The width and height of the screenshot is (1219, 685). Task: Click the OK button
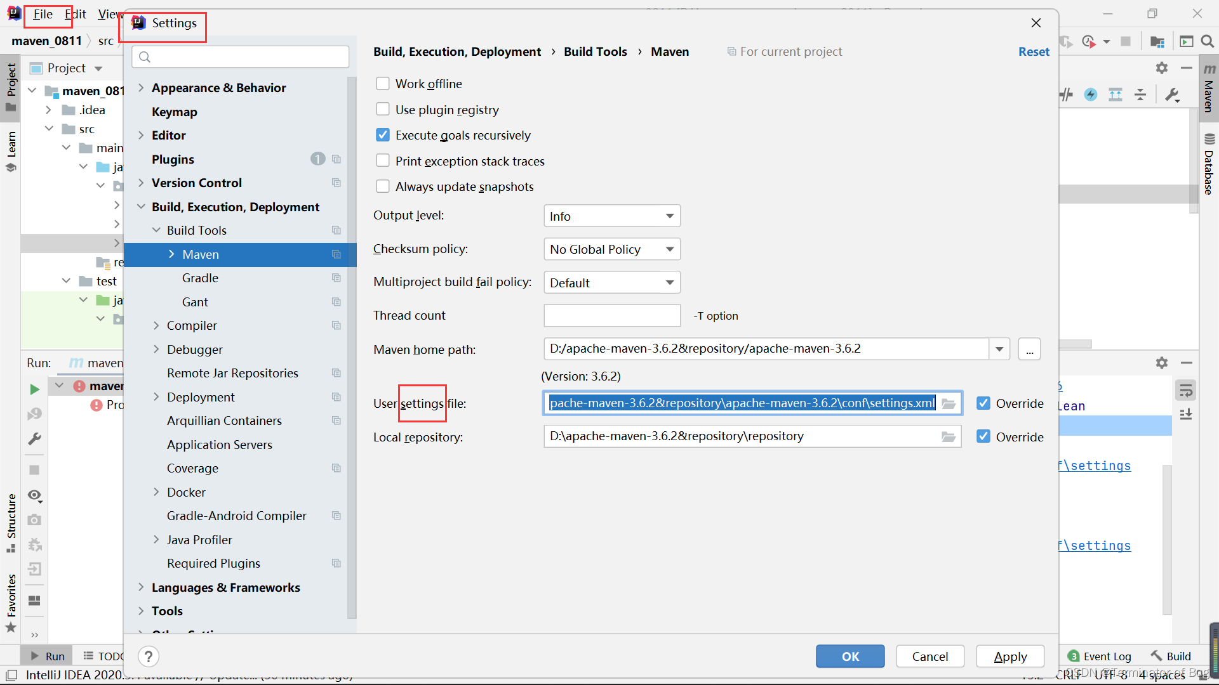pyautogui.click(x=850, y=656)
